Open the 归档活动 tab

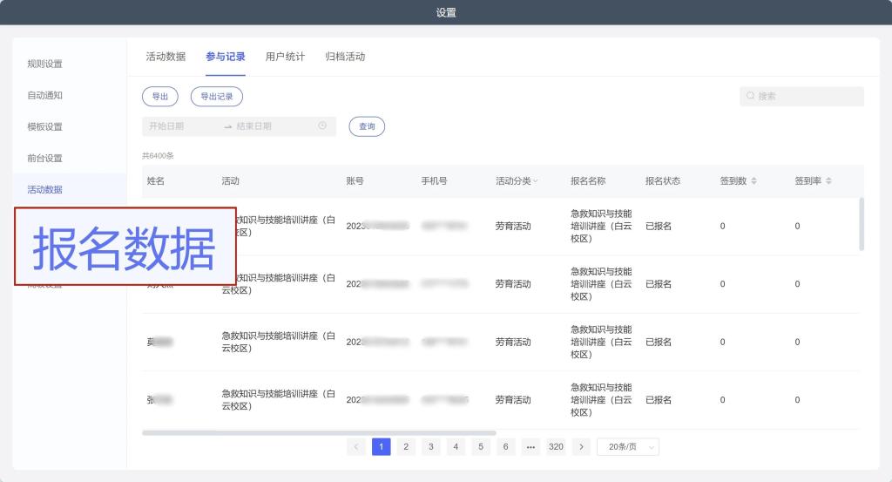point(345,58)
